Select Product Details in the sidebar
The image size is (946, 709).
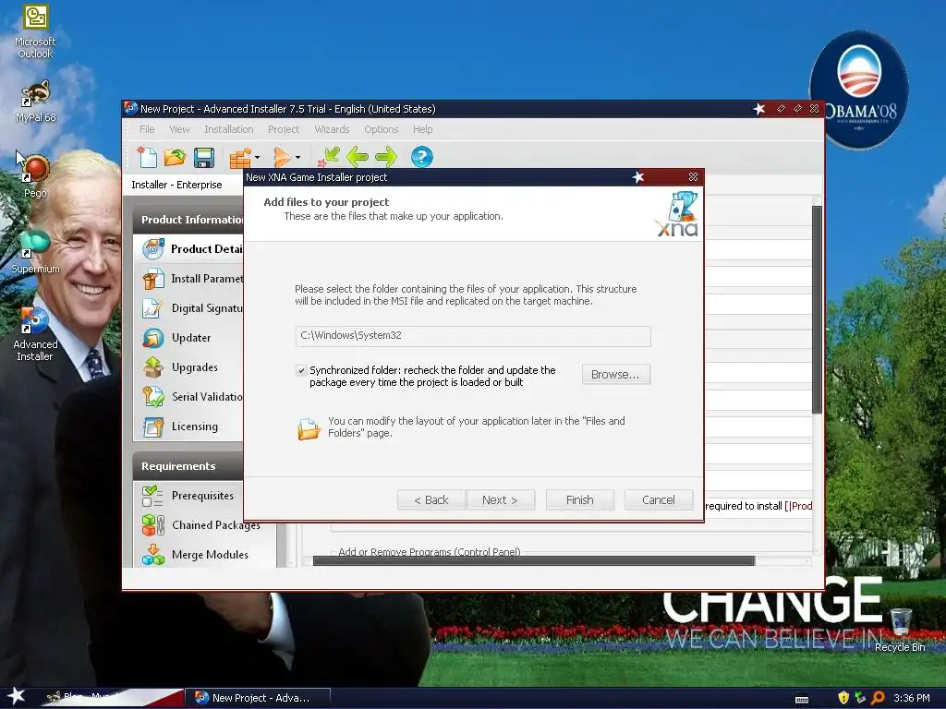click(188, 249)
